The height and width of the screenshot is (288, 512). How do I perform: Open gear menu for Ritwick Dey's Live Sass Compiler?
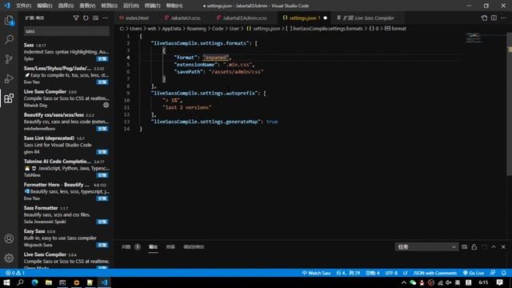pos(106,105)
